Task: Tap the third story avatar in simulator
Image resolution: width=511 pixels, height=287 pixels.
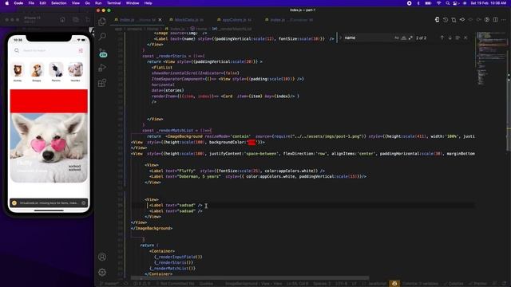Action: [x=56, y=69]
